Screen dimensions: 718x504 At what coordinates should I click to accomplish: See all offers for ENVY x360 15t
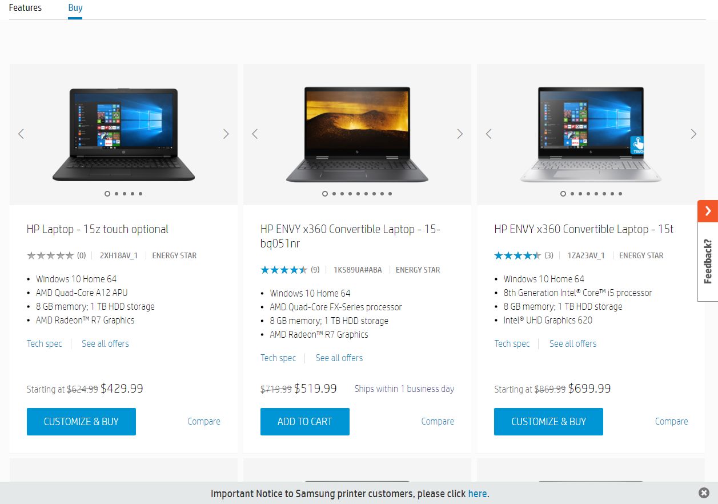[x=573, y=343]
